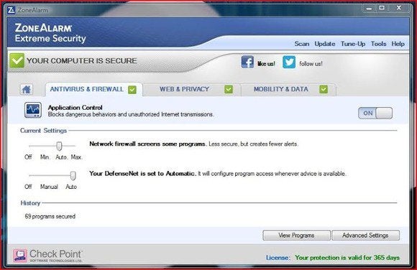Image resolution: width=417 pixels, height=270 pixels.
Task: Click the ZoneAlarm title bar Z icon
Action: tap(12, 10)
